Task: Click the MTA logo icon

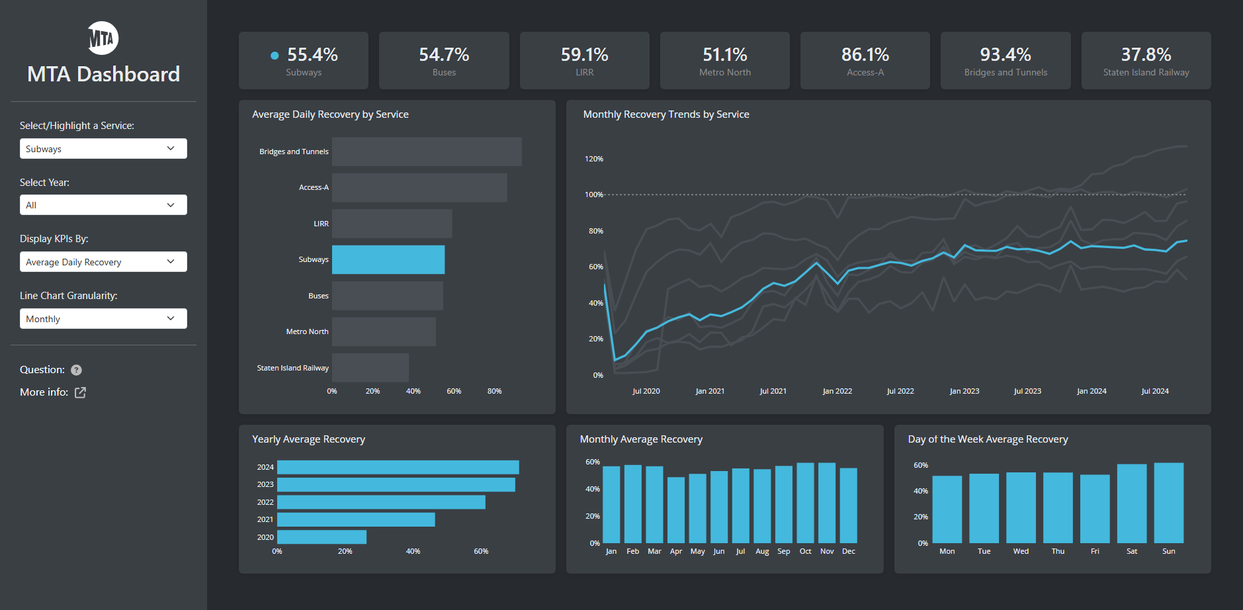Action: (x=103, y=38)
